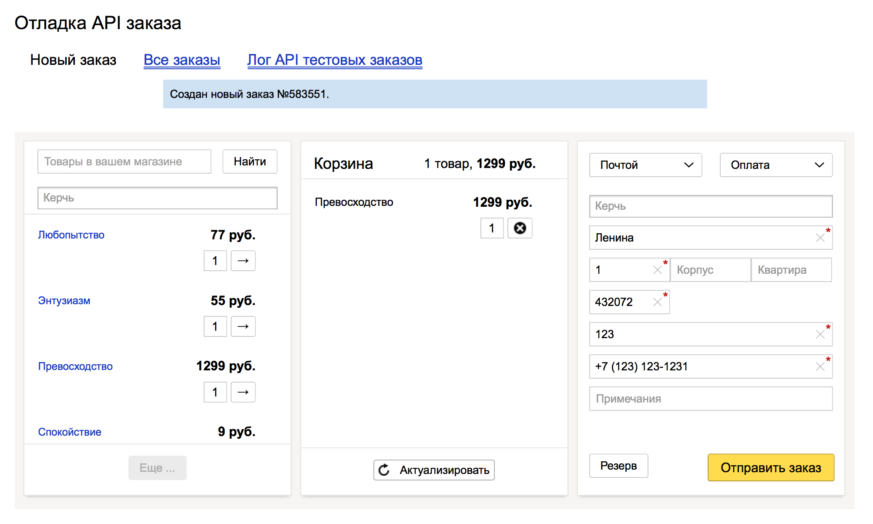873x524 pixels.
Task: Open the Оплата payment dropdown
Action: [776, 165]
